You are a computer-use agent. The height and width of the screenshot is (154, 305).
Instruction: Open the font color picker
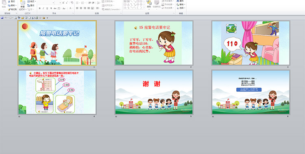(x=71, y=8)
